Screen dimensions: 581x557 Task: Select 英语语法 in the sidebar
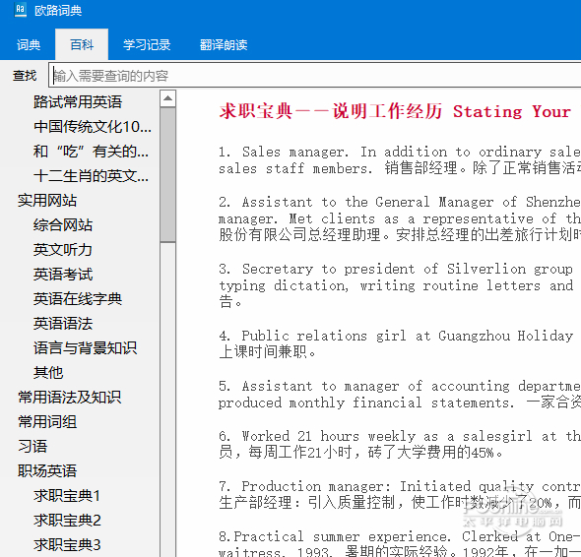[63, 324]
